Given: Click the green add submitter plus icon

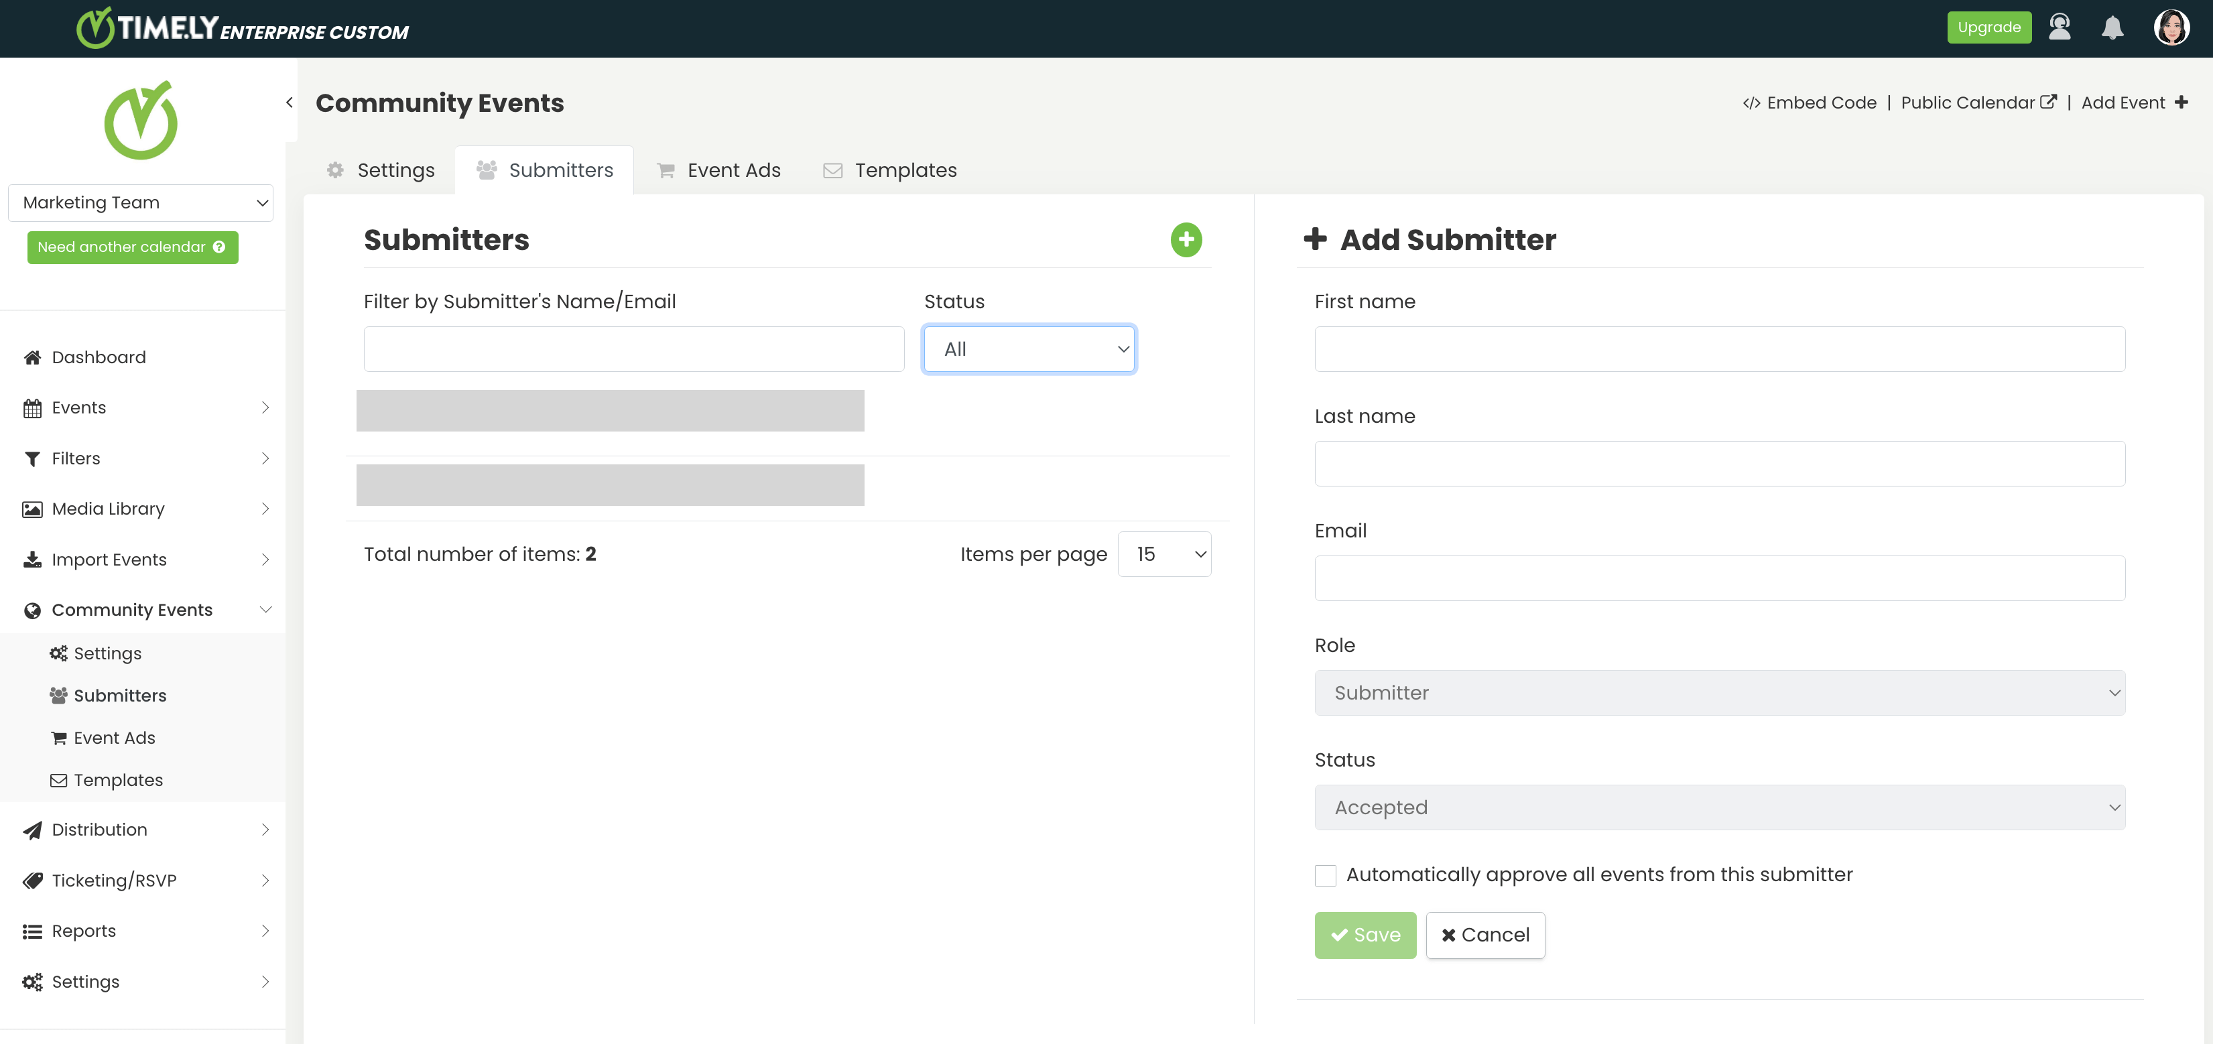Looking at the screenshot, I should click(1186, 240).
